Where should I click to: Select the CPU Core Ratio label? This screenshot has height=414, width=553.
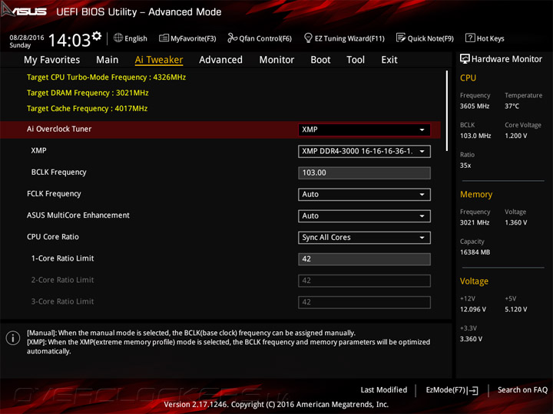tap(53, 237)
